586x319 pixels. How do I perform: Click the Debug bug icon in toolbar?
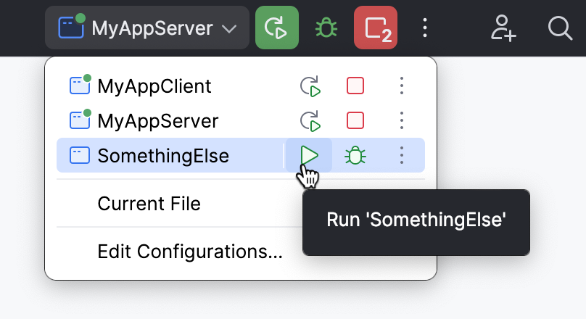(326, 28)
